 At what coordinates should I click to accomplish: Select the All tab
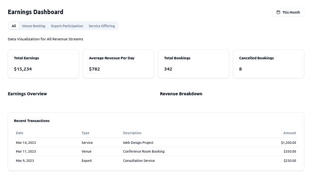(x=14, y=26)
